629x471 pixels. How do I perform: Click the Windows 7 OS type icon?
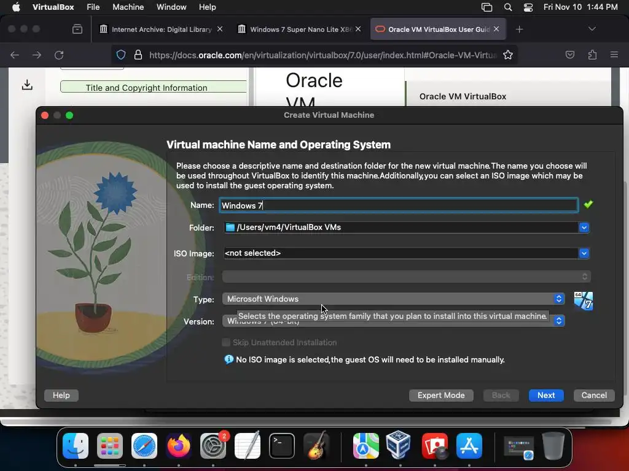coord(584,301)
